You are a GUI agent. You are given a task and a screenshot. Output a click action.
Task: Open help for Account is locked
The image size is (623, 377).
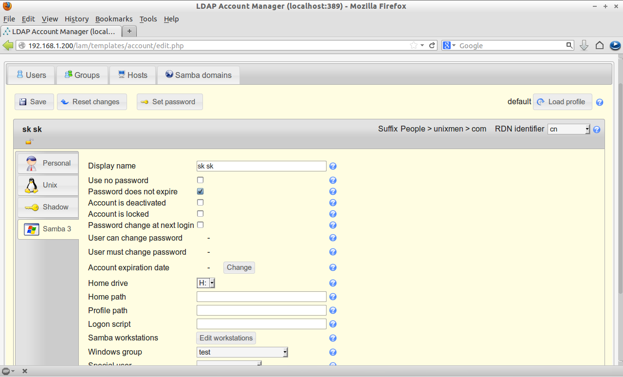pyautogui.click(x=333, y=214)
